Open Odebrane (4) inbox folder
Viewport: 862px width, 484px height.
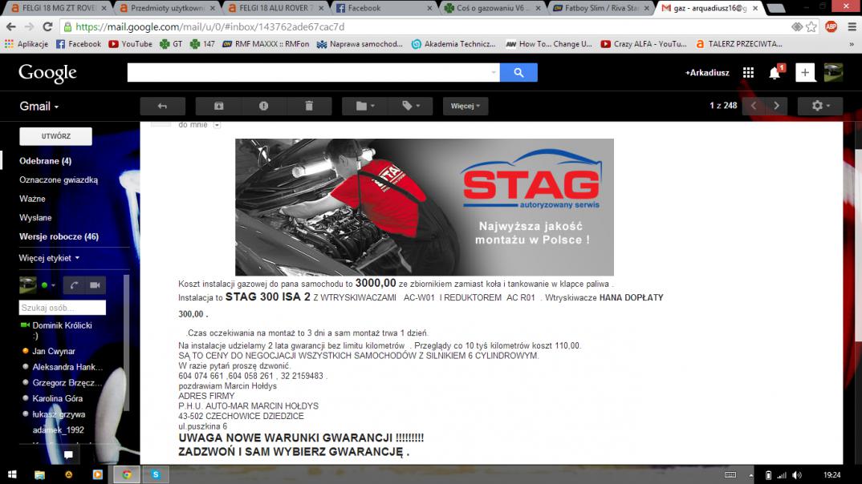tap(45, 161)
